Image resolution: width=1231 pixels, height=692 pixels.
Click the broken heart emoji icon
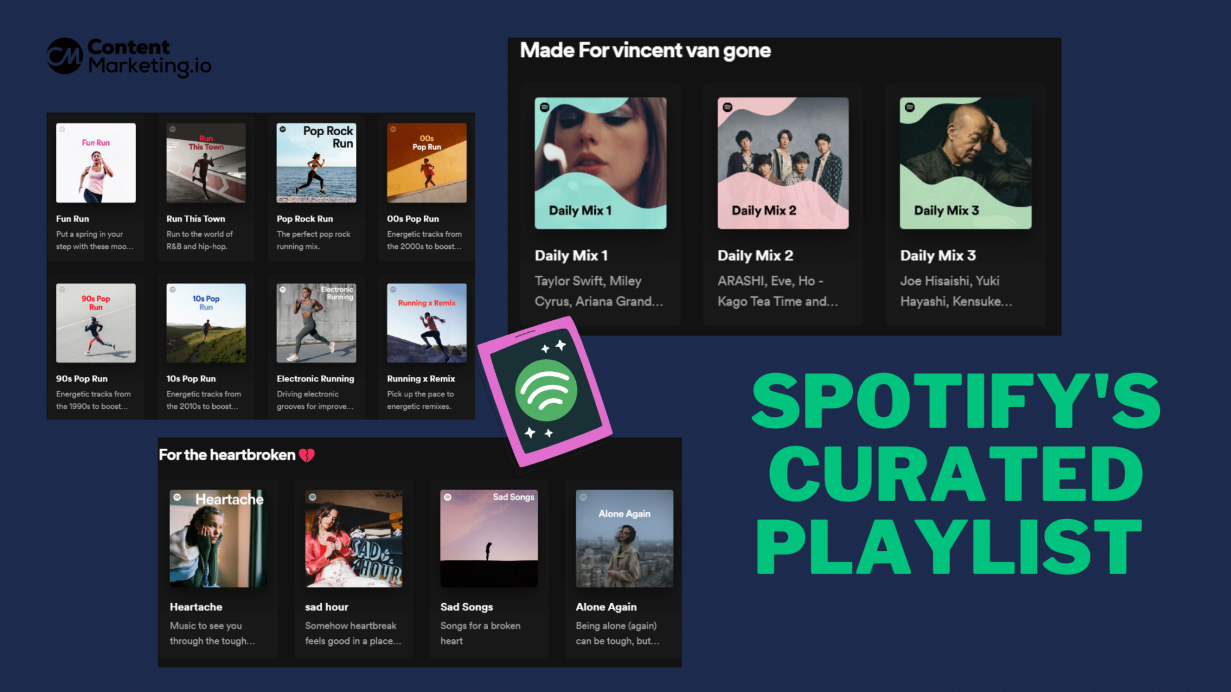(307, 455)
